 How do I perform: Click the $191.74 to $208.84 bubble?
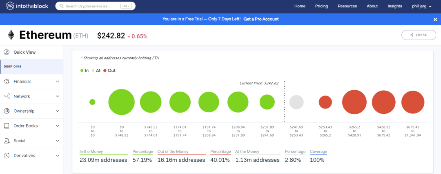[x=209, y=102]
